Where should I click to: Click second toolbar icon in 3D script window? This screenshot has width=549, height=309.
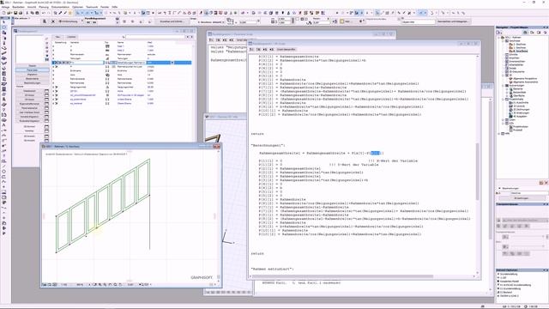click(259, 50)
